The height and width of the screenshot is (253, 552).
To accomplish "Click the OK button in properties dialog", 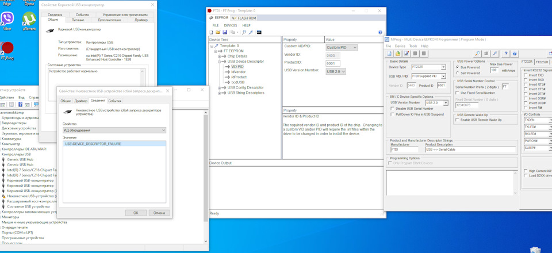I will [136, 213].
